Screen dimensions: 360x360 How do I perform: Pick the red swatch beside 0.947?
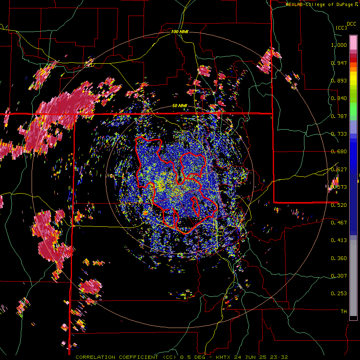coord(353,60)
